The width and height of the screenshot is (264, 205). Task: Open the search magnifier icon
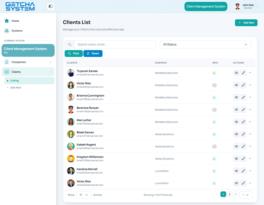70,44
